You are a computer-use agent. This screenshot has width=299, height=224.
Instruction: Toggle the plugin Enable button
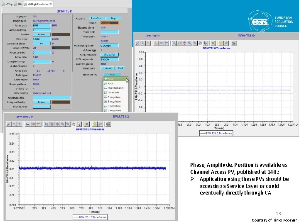point(42,34)
